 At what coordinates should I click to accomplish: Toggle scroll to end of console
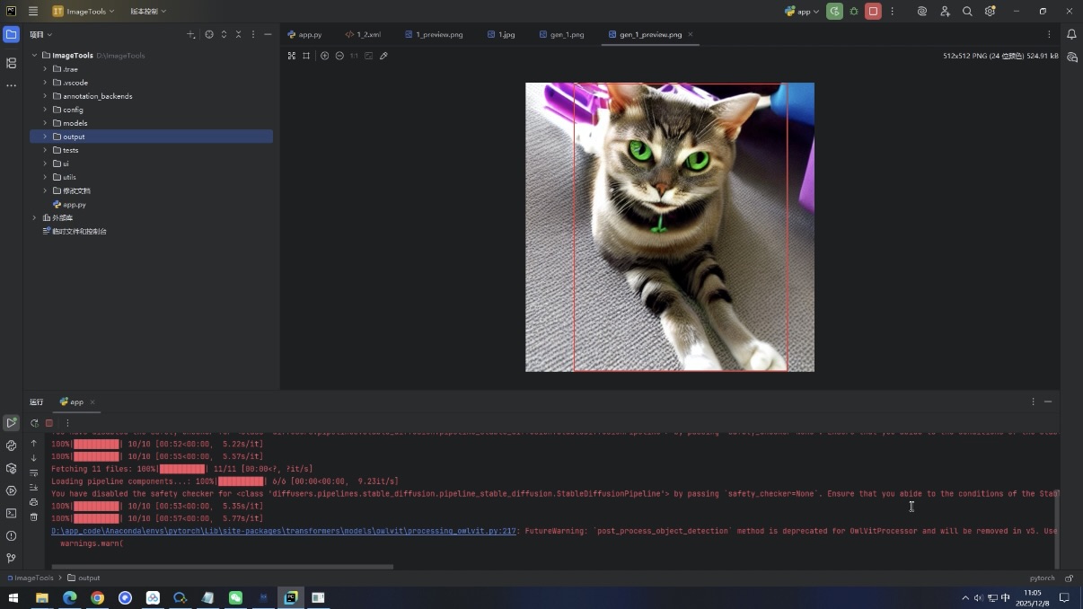[34, 487]
